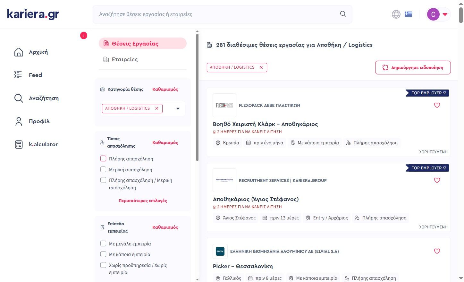Remove ΑΠΟΘΗΚΗ / LOGISTICS chip in category filter
Viewport: 464px width, 282px height.
coord(157,108)
